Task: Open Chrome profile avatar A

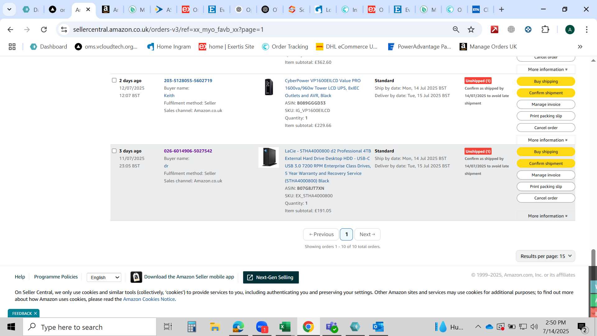Action: 570,30
